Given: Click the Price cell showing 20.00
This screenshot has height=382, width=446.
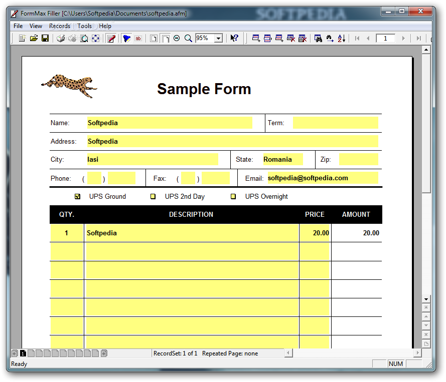Looking at the screenshot, I should [315, 233].
